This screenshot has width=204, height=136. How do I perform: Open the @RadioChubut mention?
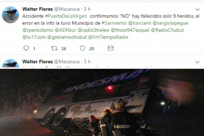(x=167, y=30)
